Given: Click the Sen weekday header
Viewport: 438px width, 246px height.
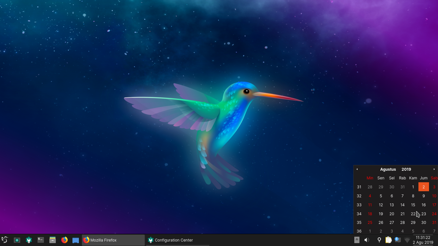Looking at the screenshot, I should pyautogui.click(x=381, y=178).
